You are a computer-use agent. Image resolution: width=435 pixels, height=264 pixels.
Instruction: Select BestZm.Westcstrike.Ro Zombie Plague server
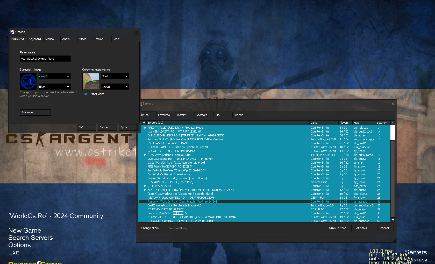264,205
